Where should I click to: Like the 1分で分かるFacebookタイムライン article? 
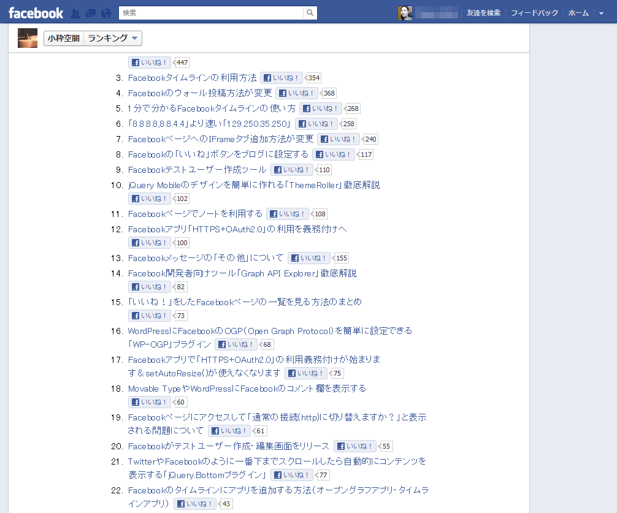point(321,108)
